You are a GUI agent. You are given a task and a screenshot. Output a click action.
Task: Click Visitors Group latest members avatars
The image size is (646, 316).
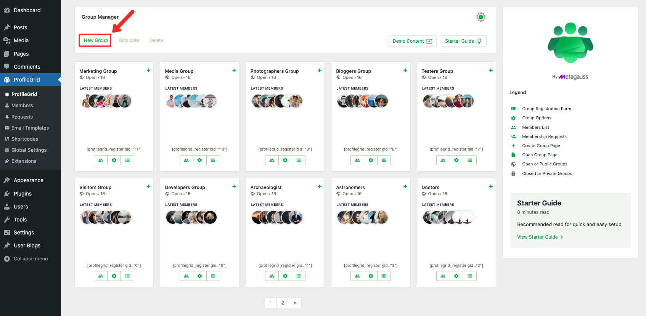tap(106, 217)
